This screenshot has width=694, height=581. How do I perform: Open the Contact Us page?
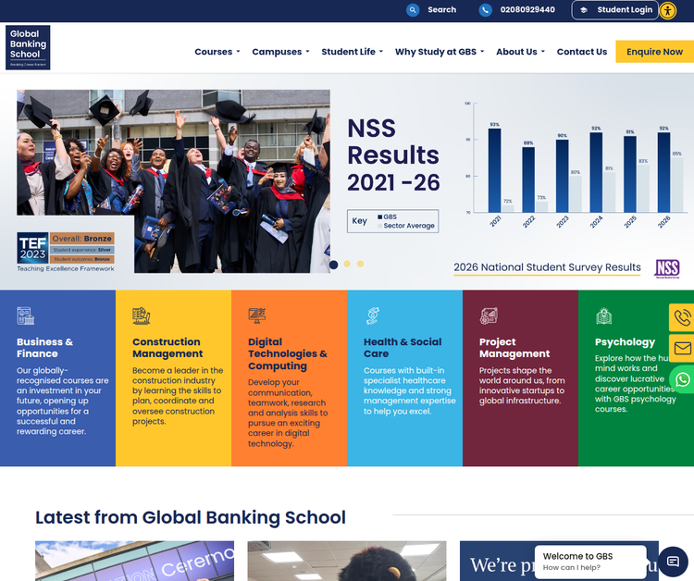point(582,52)
